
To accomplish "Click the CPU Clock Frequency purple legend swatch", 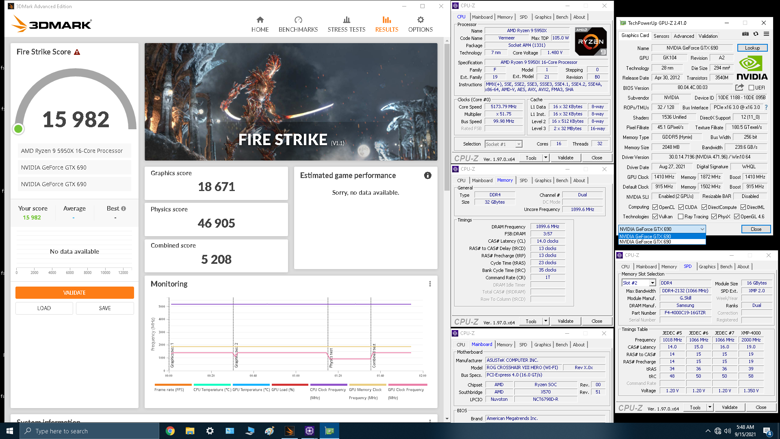I will [329, 385].
